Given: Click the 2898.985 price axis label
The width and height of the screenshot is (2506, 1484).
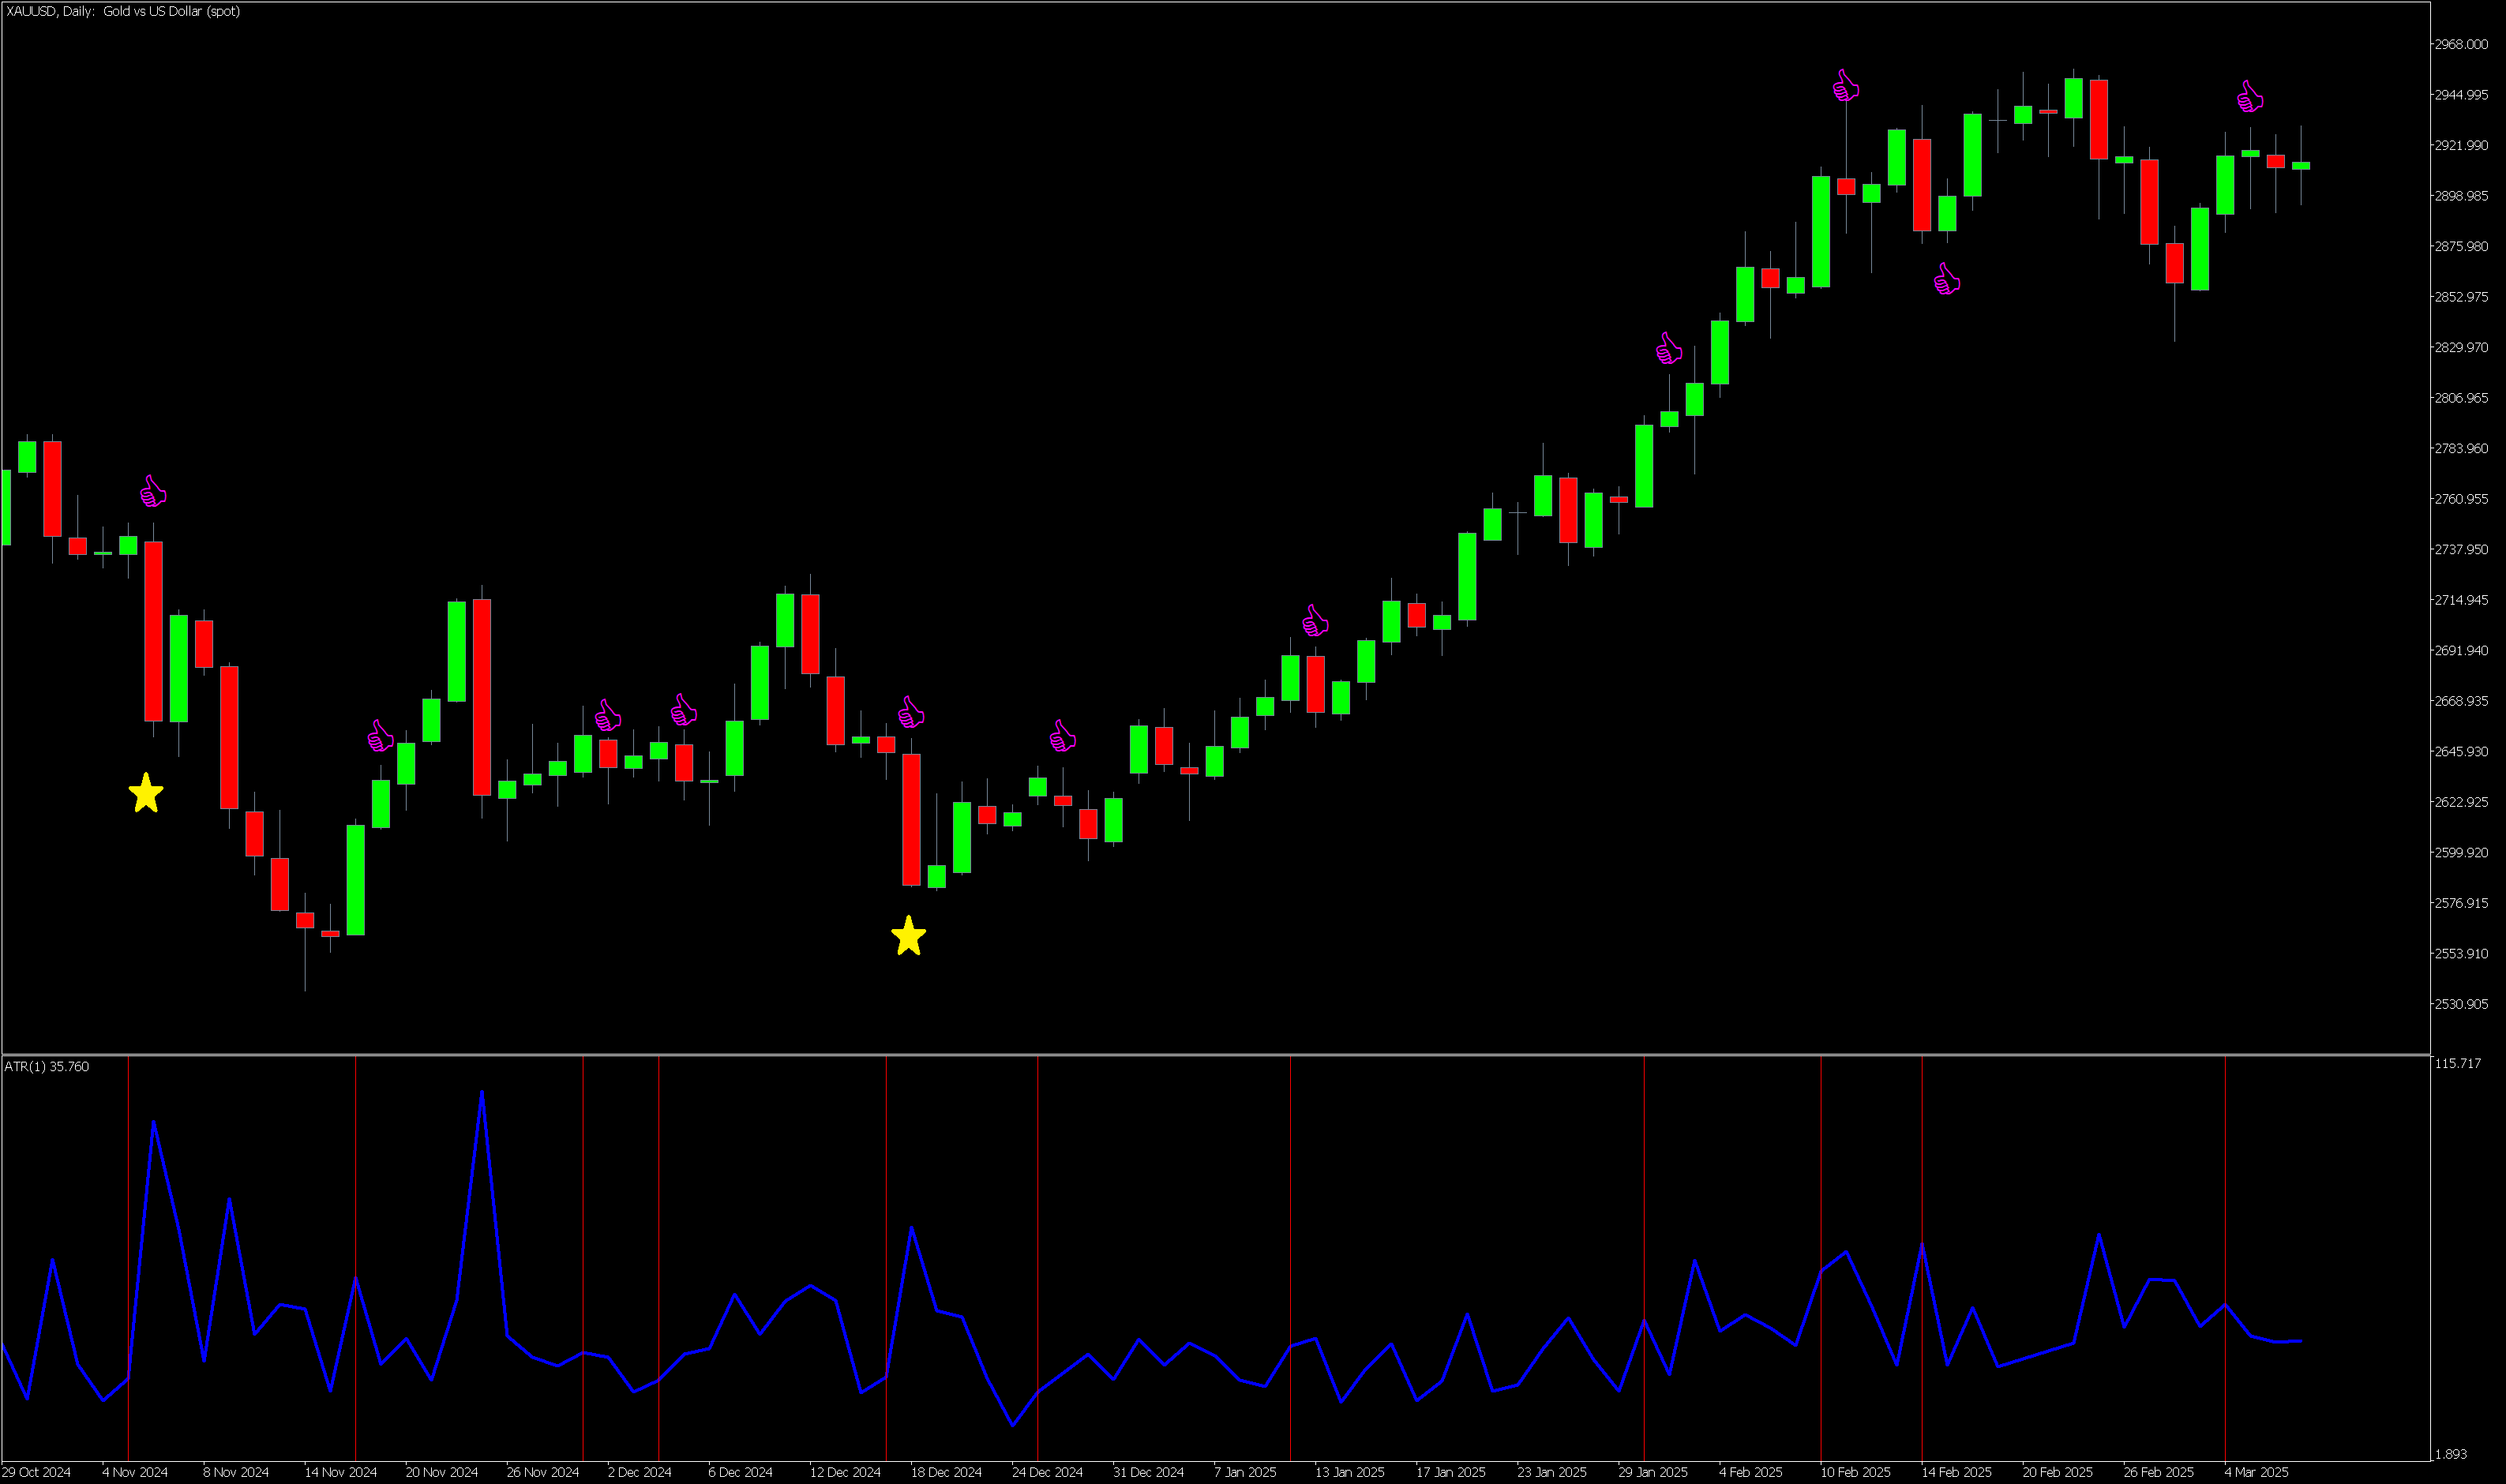Looking at the screenshot, I should (x=2462, y=196).
